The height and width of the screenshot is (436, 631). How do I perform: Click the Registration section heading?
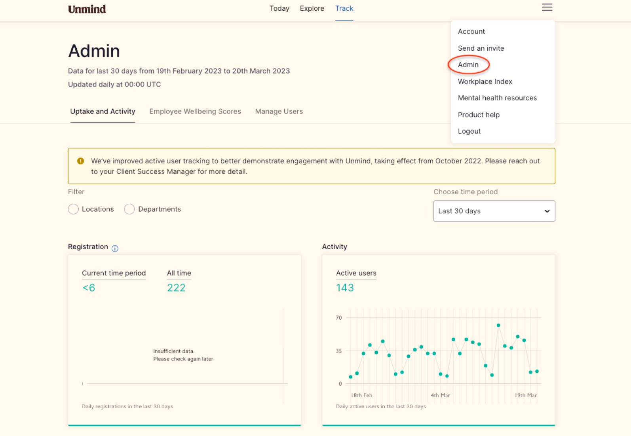point(88,246)
